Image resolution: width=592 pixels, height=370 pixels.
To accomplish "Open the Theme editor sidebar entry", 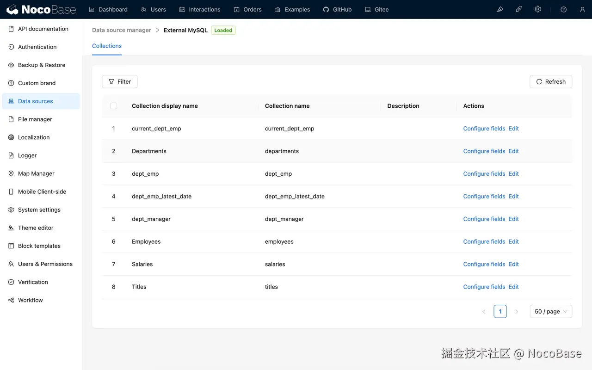I will [34, 228].
